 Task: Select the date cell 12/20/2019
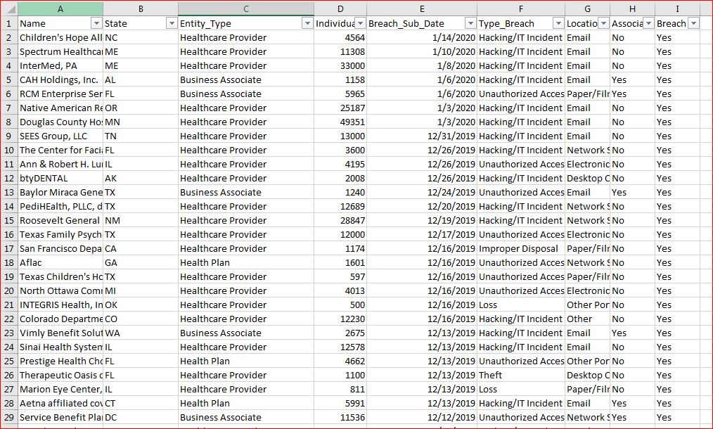(422, 206)
